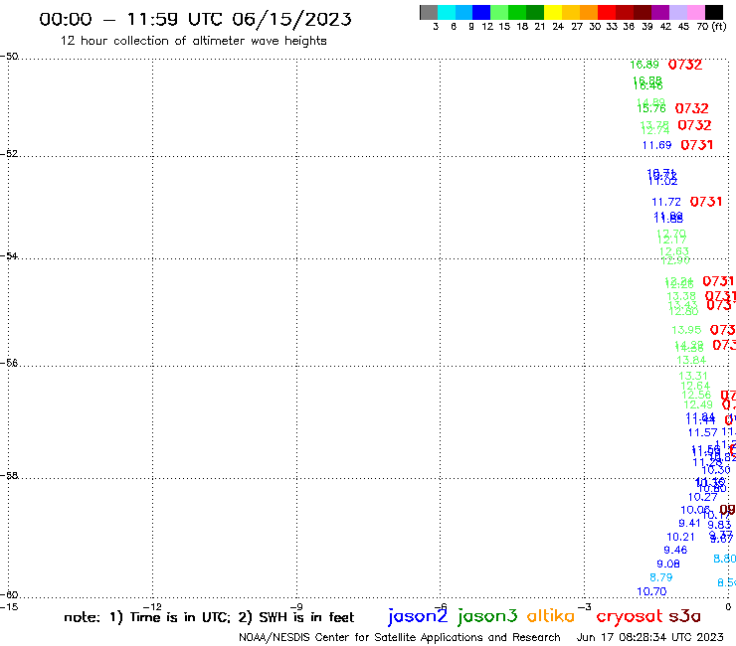Screen dimensions: 736x646
Task: Click the green value 12.56
Action: tap(696, 395)
